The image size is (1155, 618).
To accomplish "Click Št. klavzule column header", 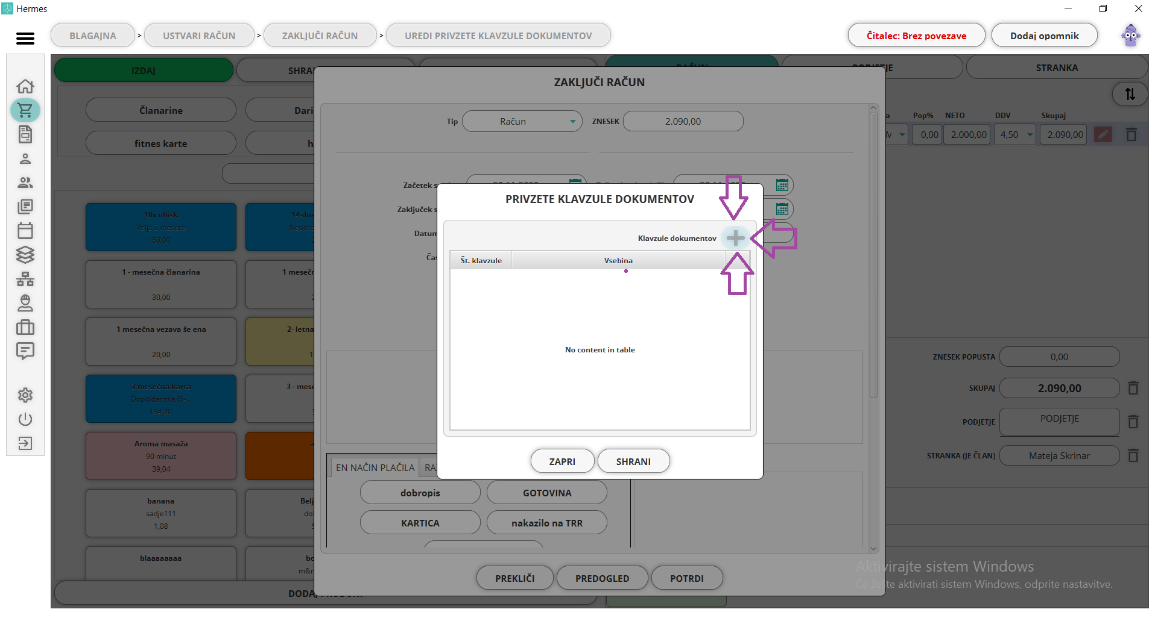I will (481, 260).
